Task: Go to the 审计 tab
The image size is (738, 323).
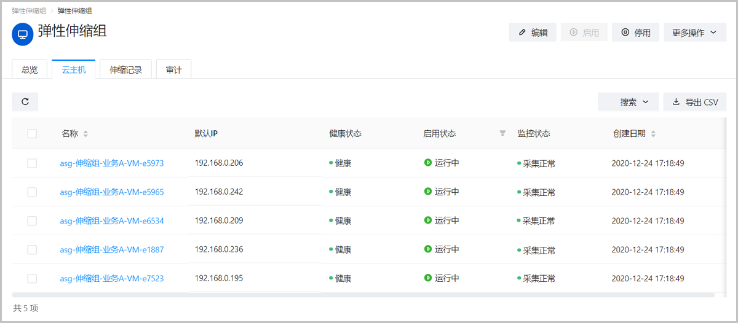Action: pos(173,70)
